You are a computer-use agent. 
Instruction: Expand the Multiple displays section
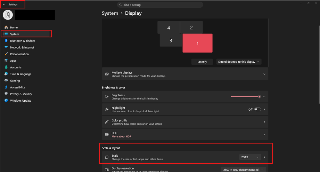click(x=264, y=74)
